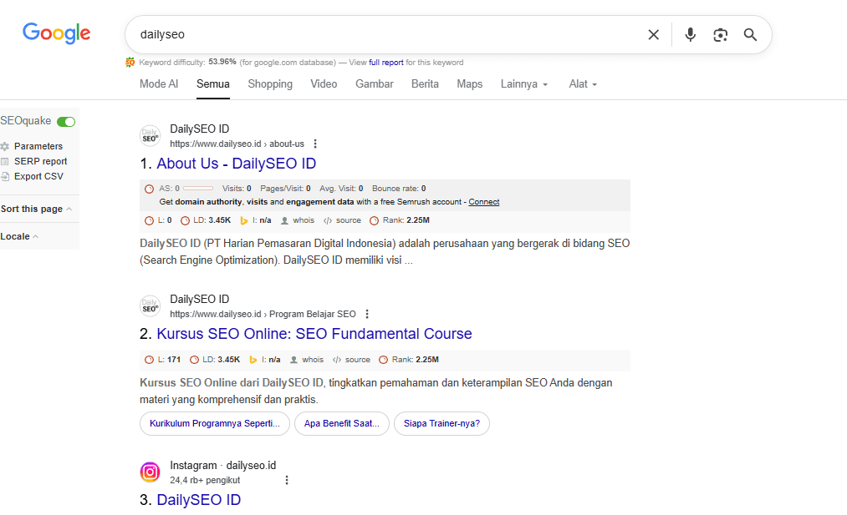Click the source code icon in result 1
Image resolution: width=847 pixels, height=515 pixels.
[328, 220]
